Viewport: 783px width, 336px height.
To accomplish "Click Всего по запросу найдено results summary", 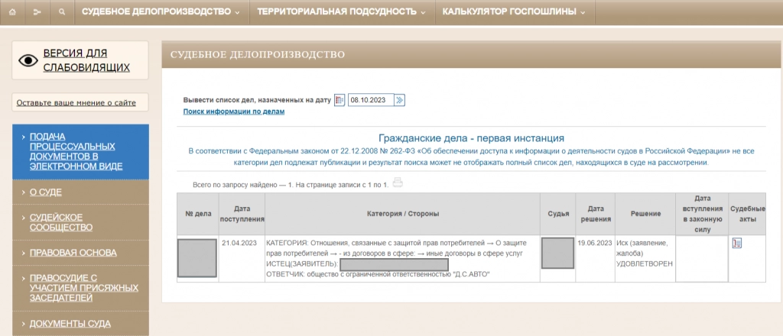I will point(291,185).
